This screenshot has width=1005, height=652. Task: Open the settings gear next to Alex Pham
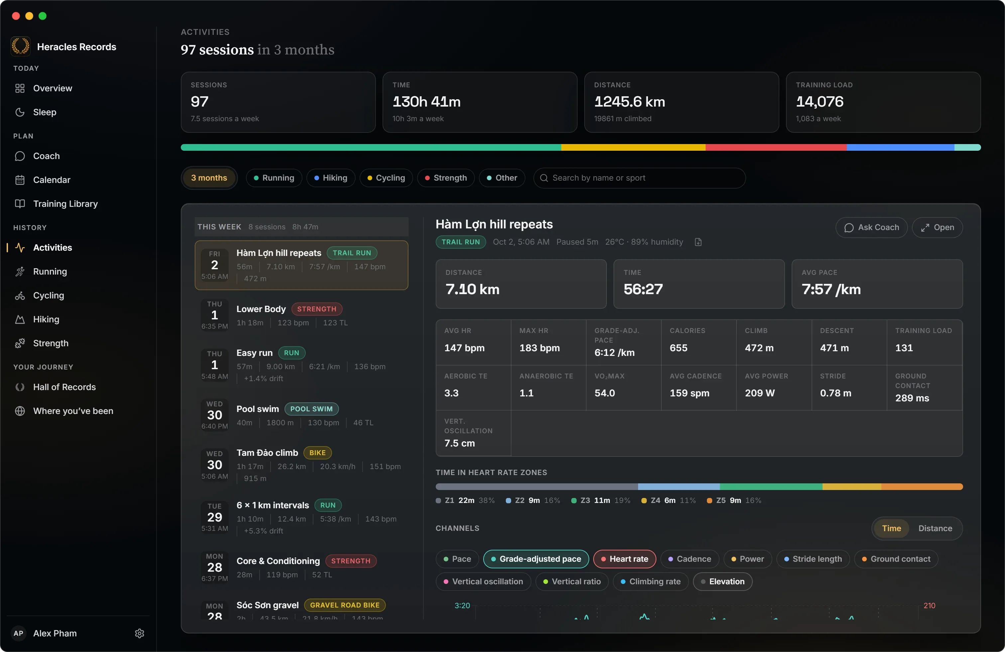tap(139, 633)
